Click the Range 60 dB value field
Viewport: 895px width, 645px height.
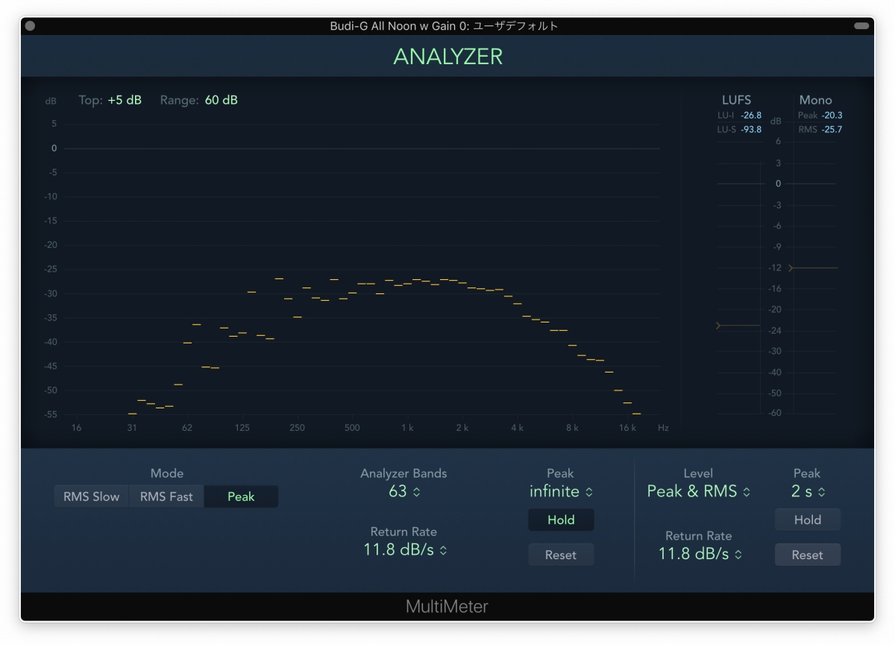221,100
